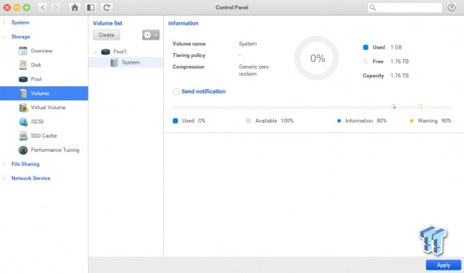Select the Disk icon in sidebar

pos(22,65)
